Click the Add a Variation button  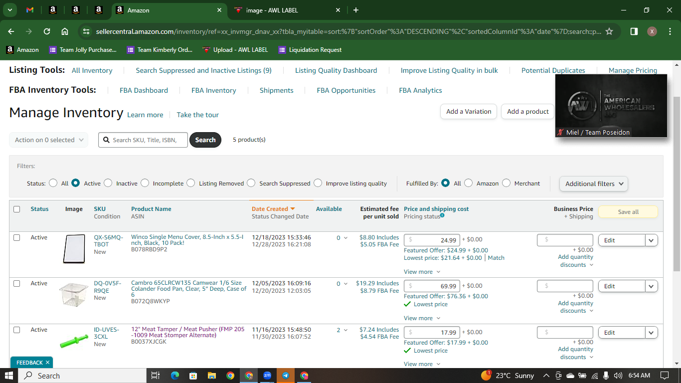[x=469, y=112]
